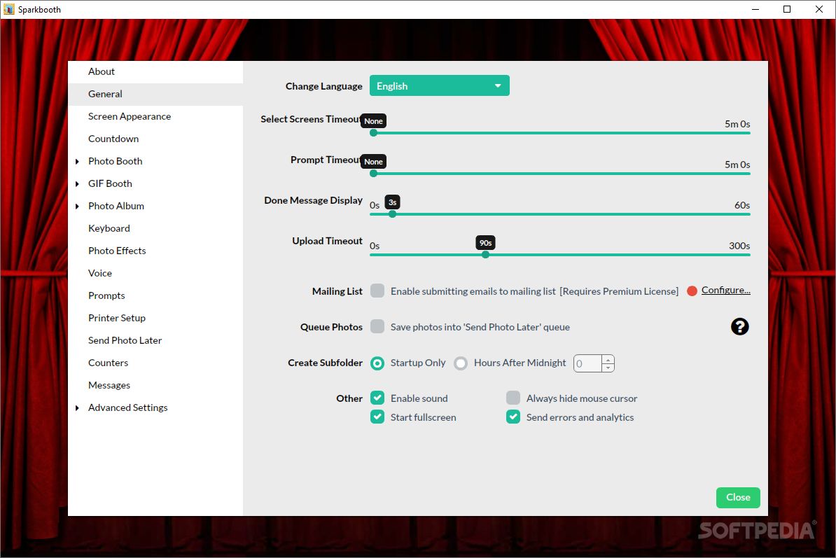Open Counters settings

pos(155,363)
